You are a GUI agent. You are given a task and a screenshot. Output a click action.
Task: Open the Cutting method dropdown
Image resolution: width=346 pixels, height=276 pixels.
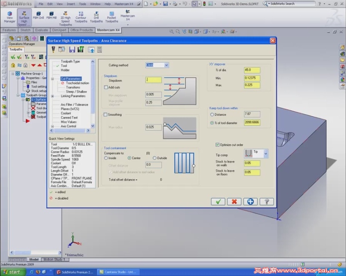(x=166, y=65)
